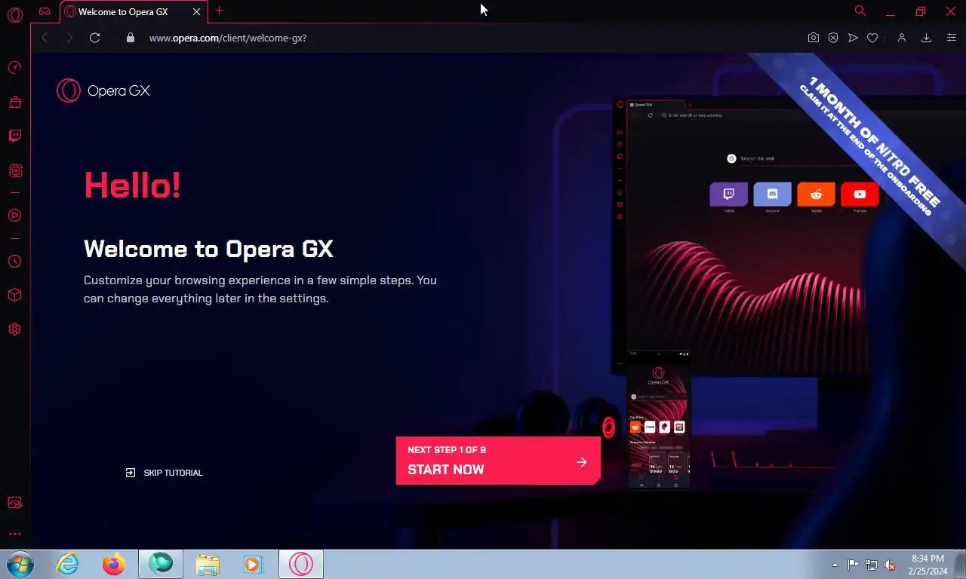Open Action Center flag icon
The width and height of the screenshot is (966, 579).
click(854, 565)
